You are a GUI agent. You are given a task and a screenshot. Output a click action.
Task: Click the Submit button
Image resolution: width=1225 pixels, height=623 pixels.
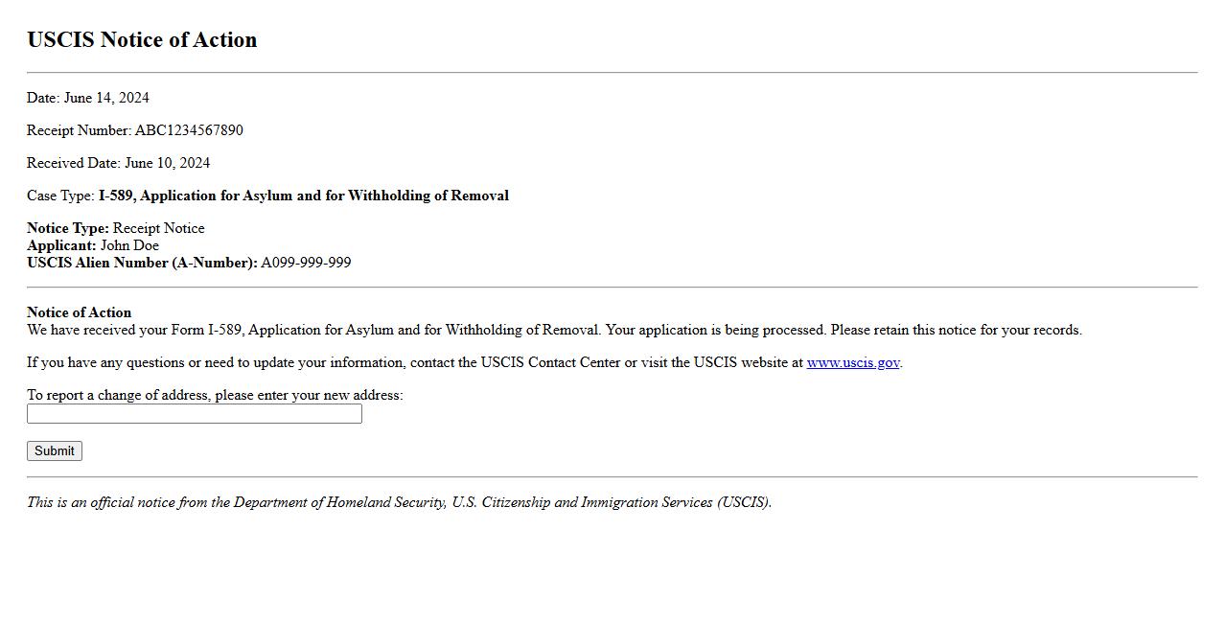coord(55,450)
